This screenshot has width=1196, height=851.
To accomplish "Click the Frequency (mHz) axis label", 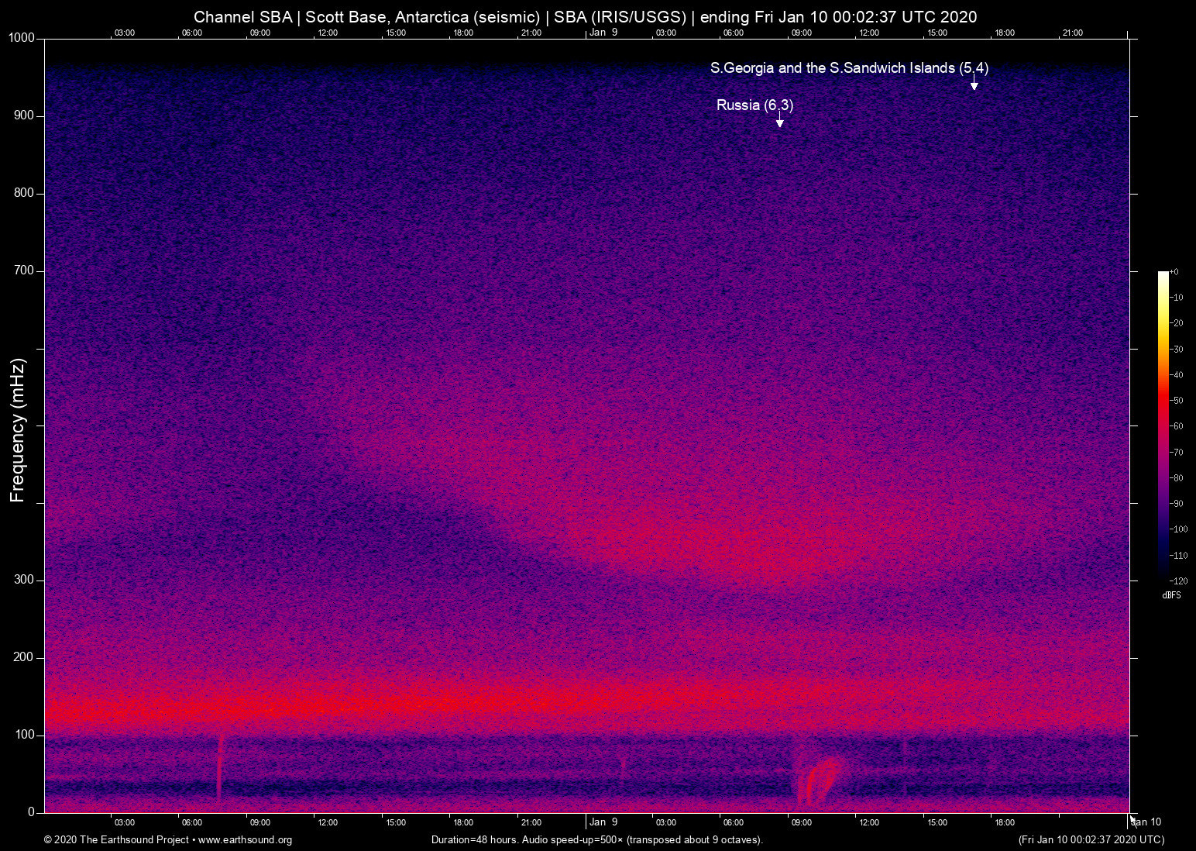I will pos(17,427).
